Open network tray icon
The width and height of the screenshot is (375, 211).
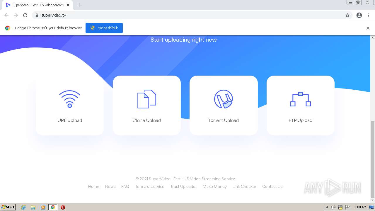click(340, 207)
